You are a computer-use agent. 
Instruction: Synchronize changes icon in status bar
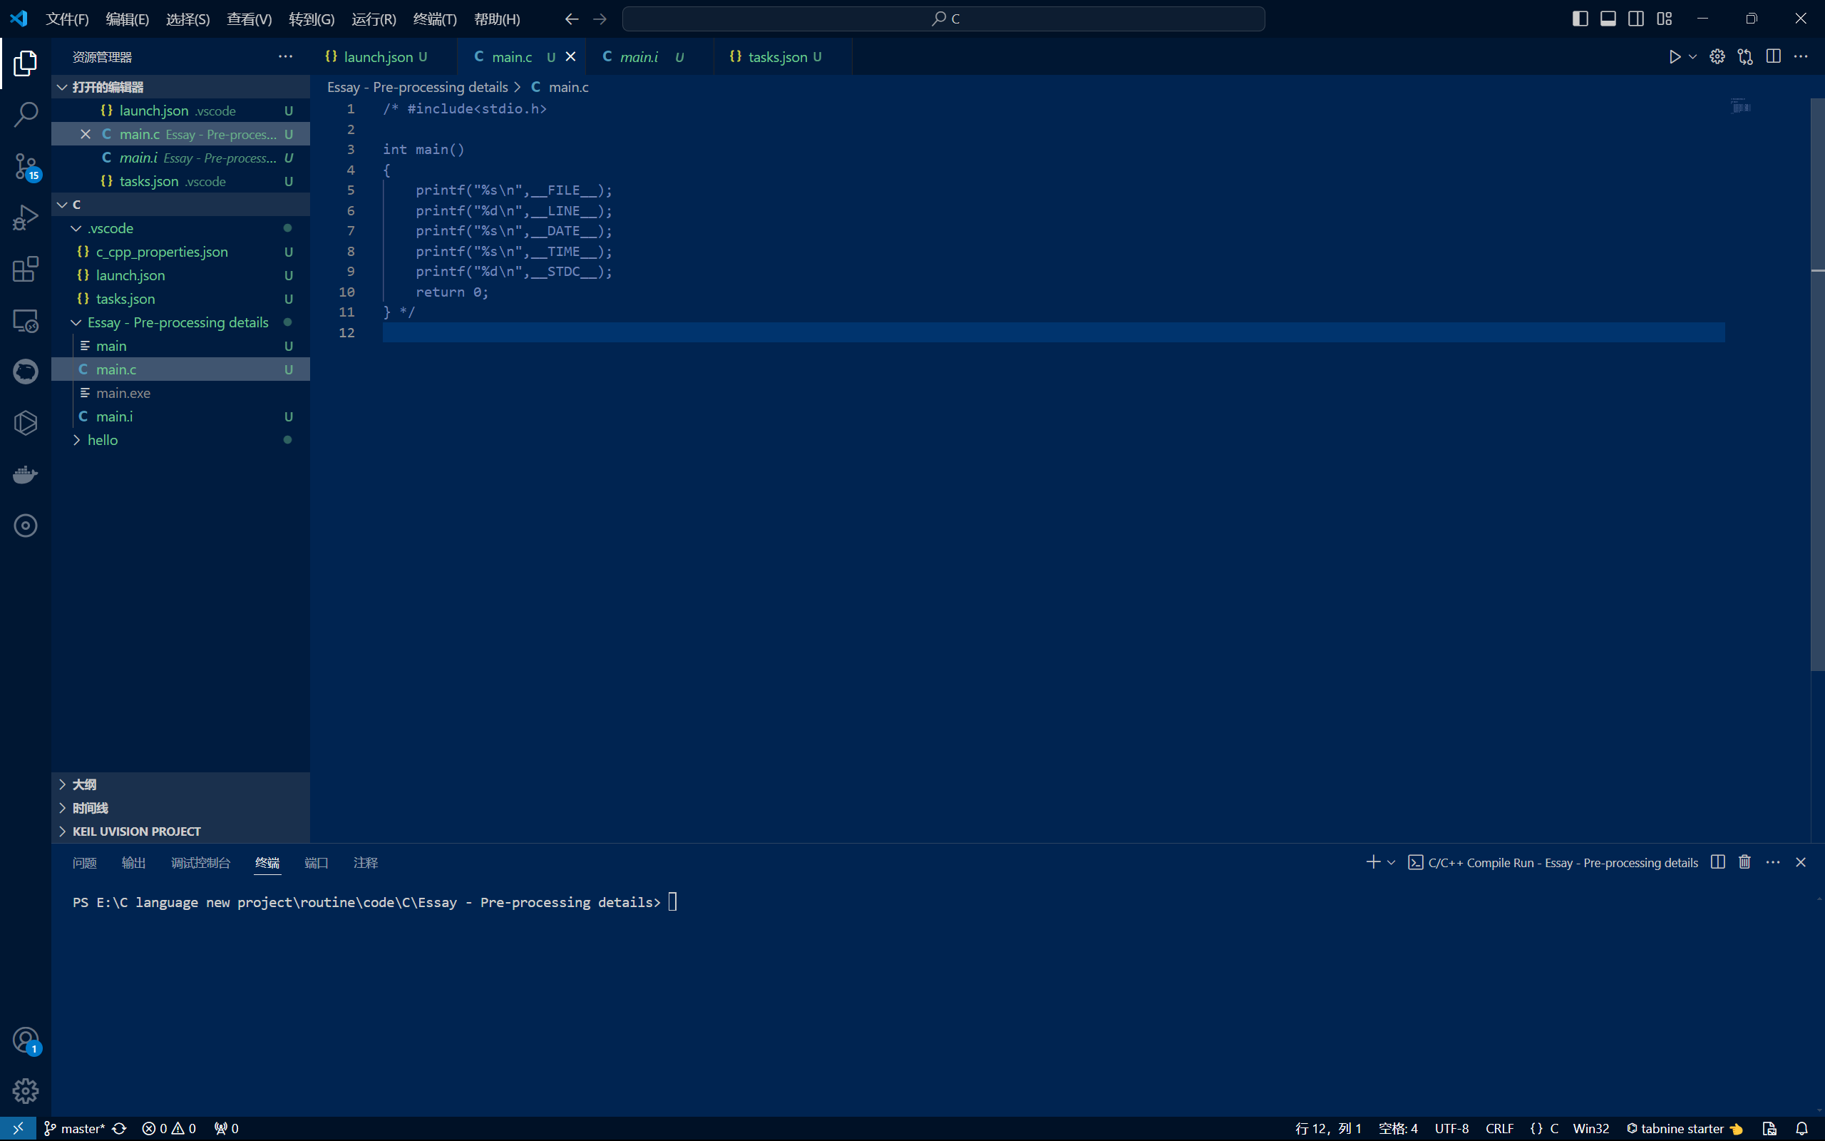click(119, 1128)
